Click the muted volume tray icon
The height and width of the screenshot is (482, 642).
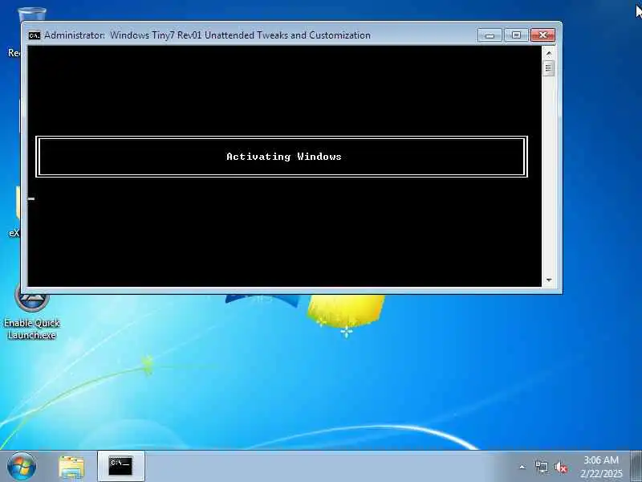coord(560,467)
